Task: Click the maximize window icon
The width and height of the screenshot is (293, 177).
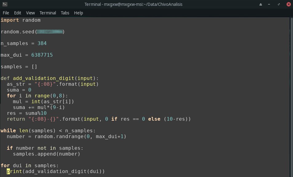Action: pyautogui.click(x=278, y=4)
